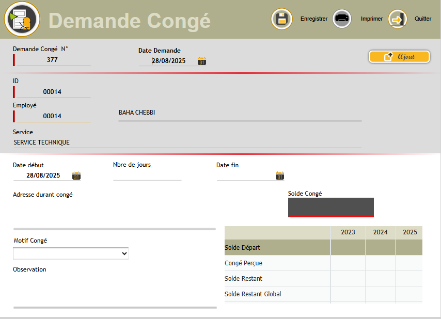Image resolution: width=441 pixels, height=319 pixels.
Task: Open the calendar picker for Date début
Action: click(76, 176)
